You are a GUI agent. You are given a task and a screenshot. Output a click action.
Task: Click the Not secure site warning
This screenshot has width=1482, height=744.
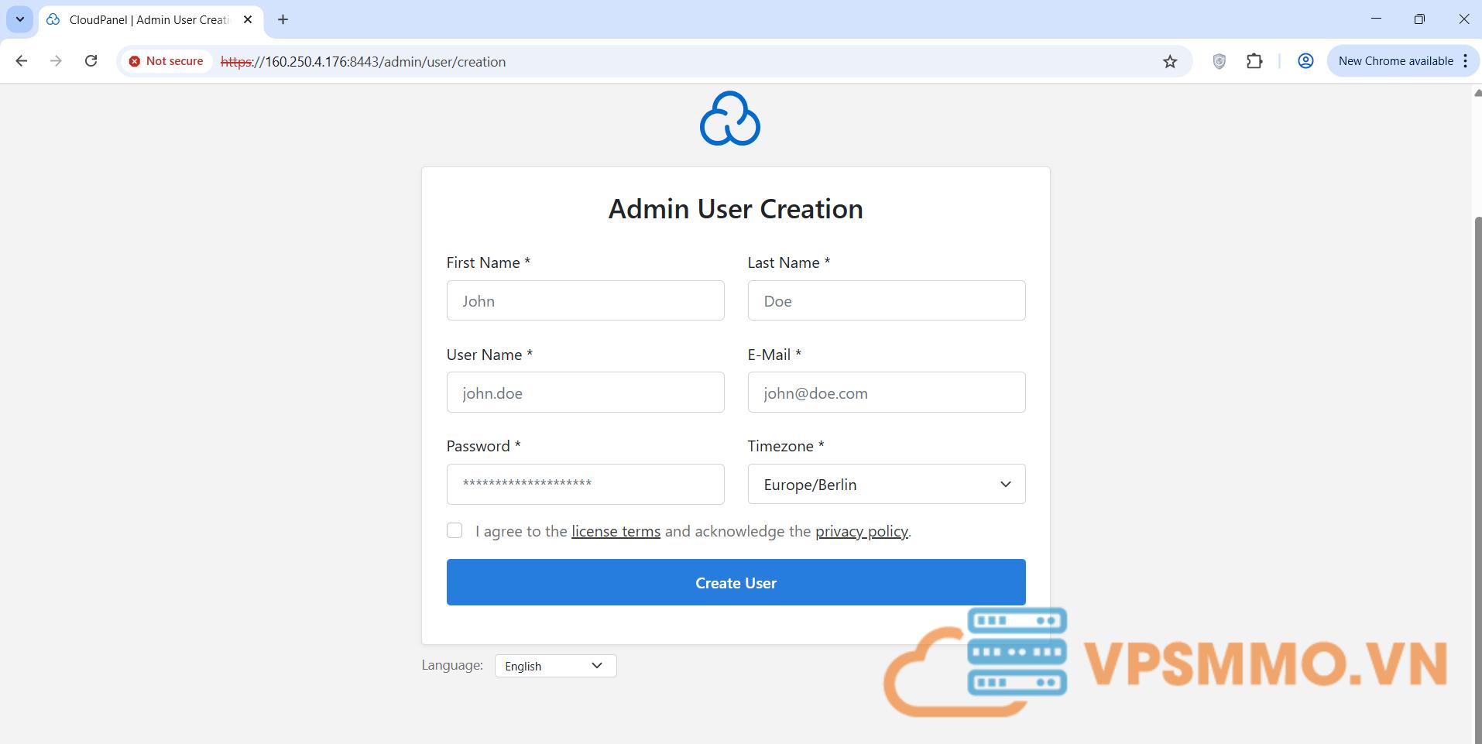coord(166,61)
